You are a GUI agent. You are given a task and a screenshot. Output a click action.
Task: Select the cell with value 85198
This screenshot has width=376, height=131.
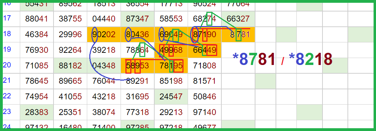coord(171,81)
